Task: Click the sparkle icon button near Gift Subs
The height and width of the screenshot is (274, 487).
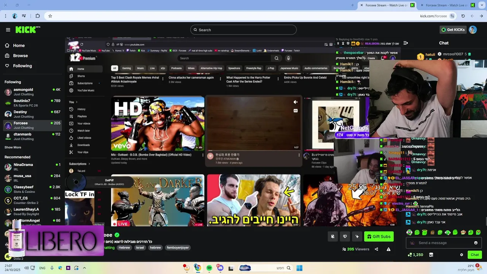Action: pyautogui.click(x=357, y=236)
